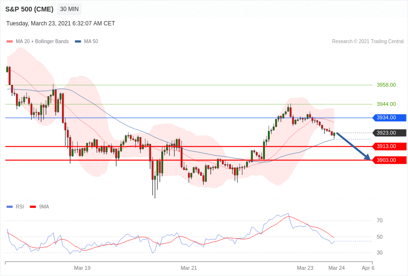The height and width of the screenshot is (276, 408).
Task: Click the MA 50 legend label
Action: click(x=91, y=41)
